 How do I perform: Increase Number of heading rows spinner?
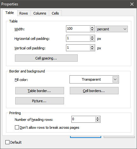click(x=97, y=118)
